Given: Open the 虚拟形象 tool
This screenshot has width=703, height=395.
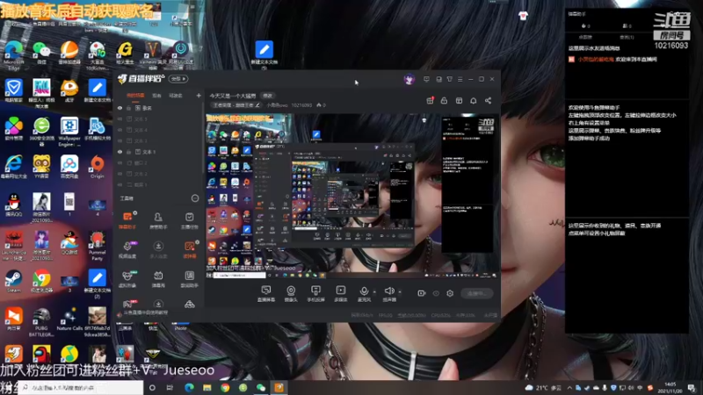Looking at the screenshot, I should [x=127, y=278].
